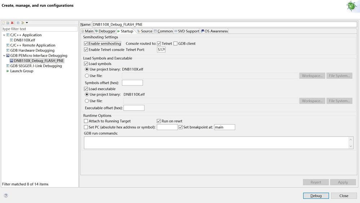Click the DNB110X.elf configuration icon

pyautogui.click(x=12, y=40)
